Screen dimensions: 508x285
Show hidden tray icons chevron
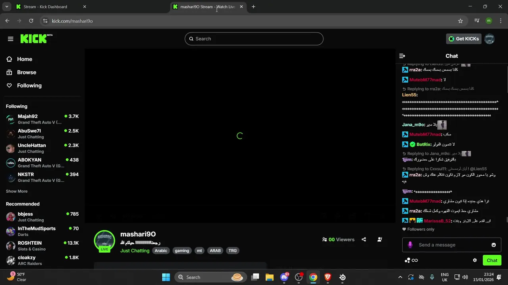[400, 277]
